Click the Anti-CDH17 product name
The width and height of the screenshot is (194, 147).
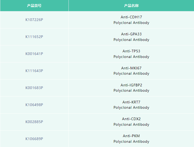(x=131, y=17)
